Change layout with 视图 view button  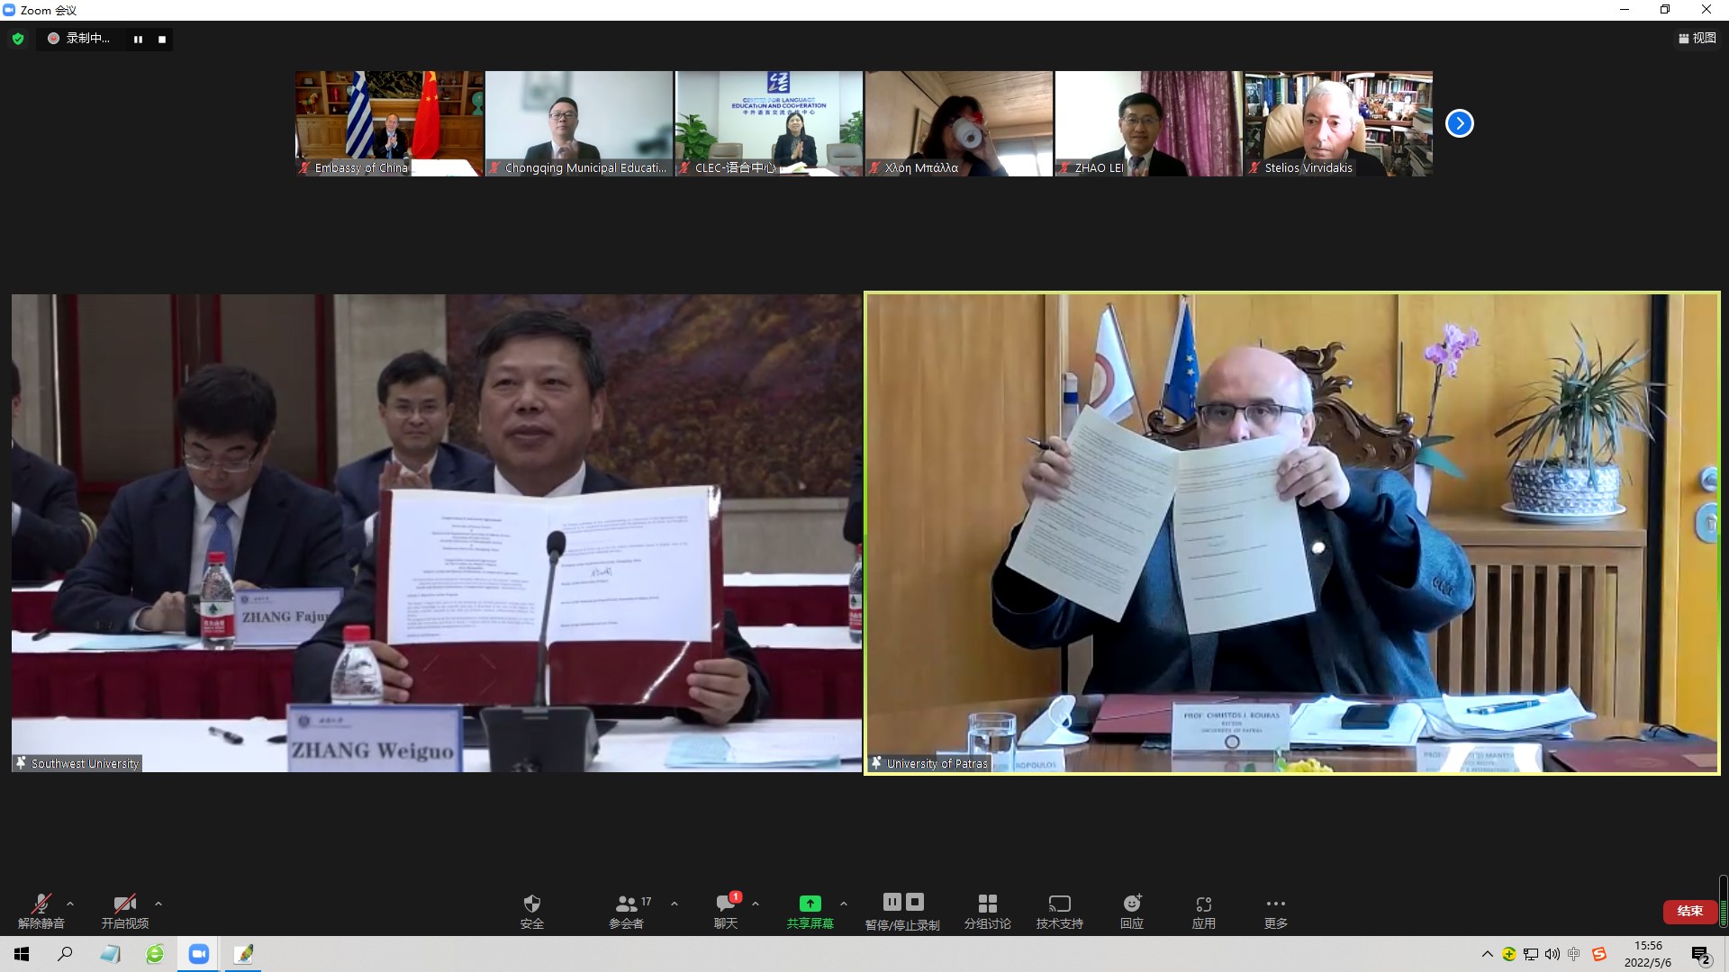(1697, 38)
